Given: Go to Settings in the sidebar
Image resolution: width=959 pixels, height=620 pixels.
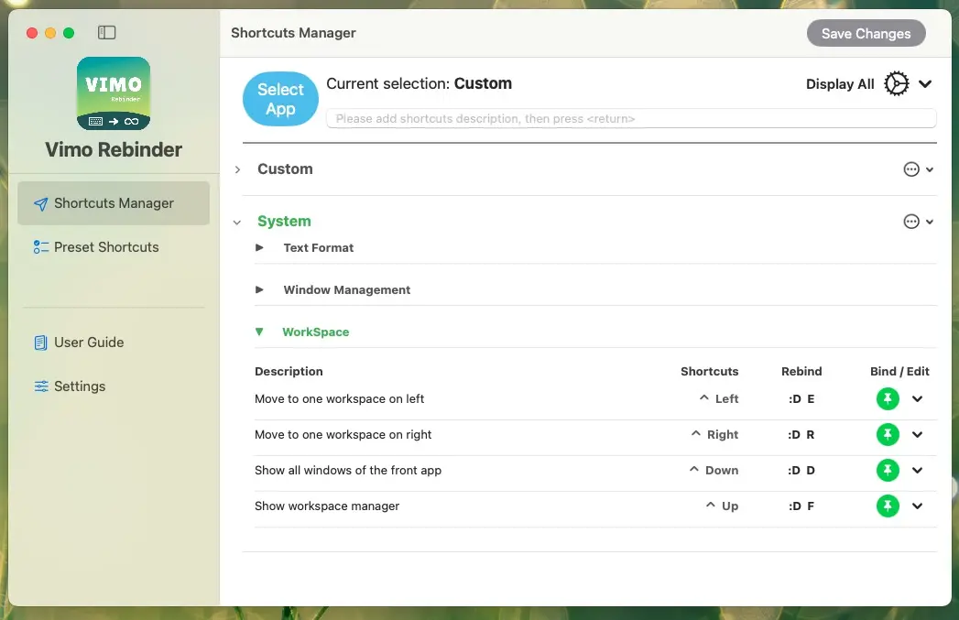Looking at the screenshot, I should [79, 386].
